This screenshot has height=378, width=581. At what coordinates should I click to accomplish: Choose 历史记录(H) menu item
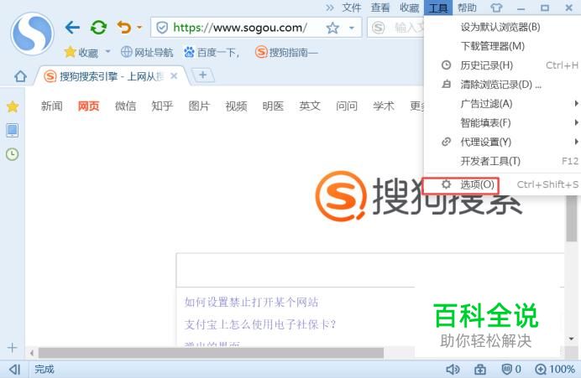[503, 65]
